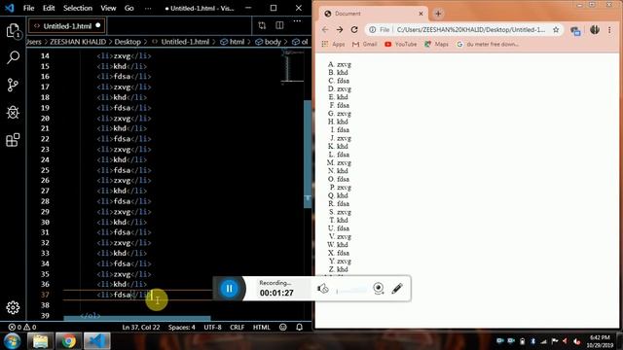
Task: Toggle the recorder audio speaker icon
Action: coord(322,289)
